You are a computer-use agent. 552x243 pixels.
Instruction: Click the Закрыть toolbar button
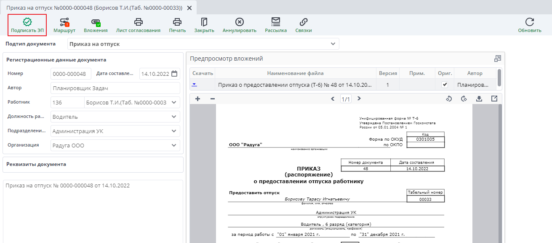pyautogui.click(x=204, y=24)
